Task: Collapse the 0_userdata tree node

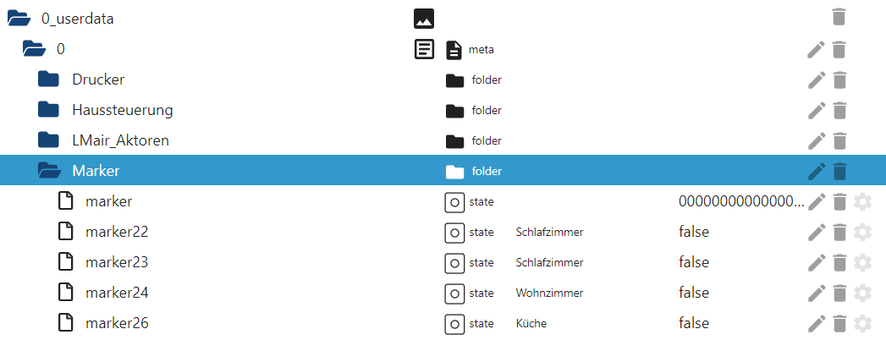Action: click(x=19, y=19)
